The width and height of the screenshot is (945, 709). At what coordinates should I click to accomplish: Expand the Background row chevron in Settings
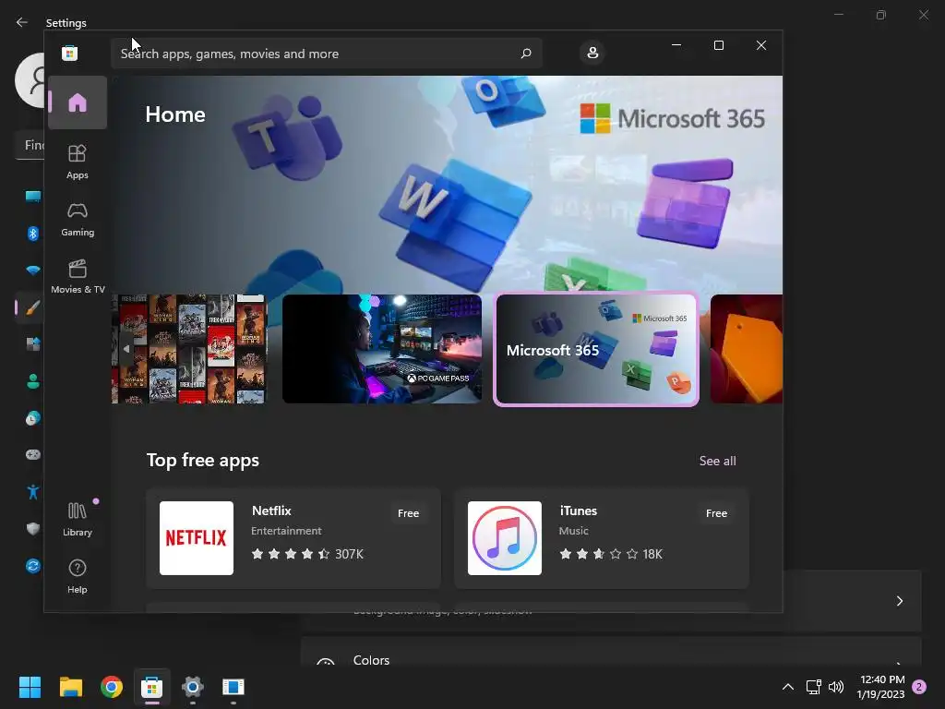coord(899,600)
